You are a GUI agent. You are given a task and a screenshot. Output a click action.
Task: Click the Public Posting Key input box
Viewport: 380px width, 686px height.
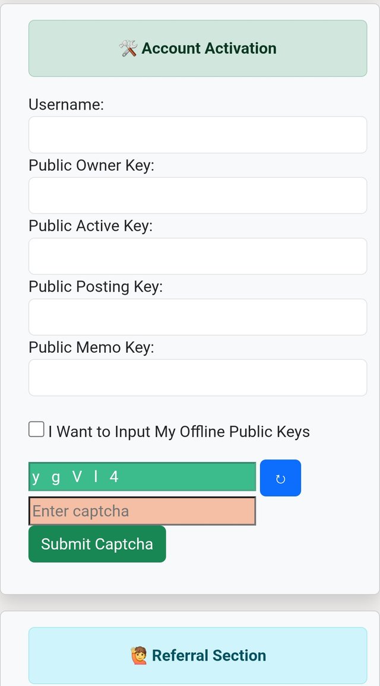tap(198, 317)
